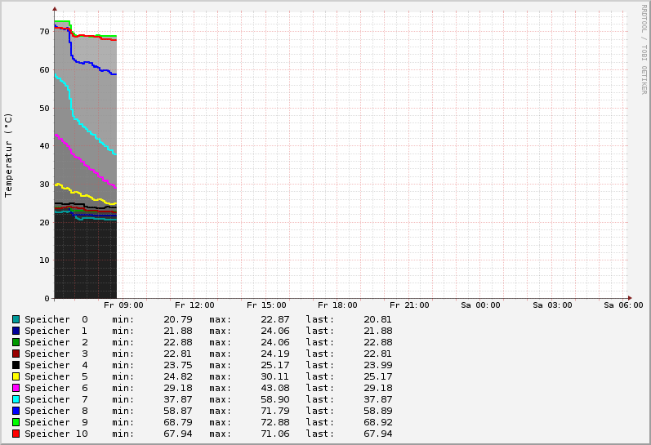Click the Fr 09:00 time axis label
The height and width of the screenshot is (445, 651).
pyautogui.click(x=123, y=305)
